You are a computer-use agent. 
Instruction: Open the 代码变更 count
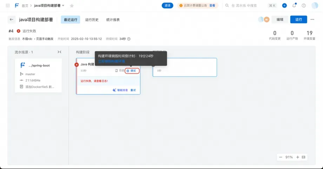pos(275,35)
